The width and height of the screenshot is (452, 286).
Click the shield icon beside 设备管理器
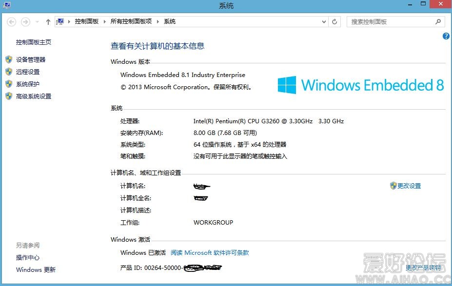pyautogui.click(x=9, y=59)
